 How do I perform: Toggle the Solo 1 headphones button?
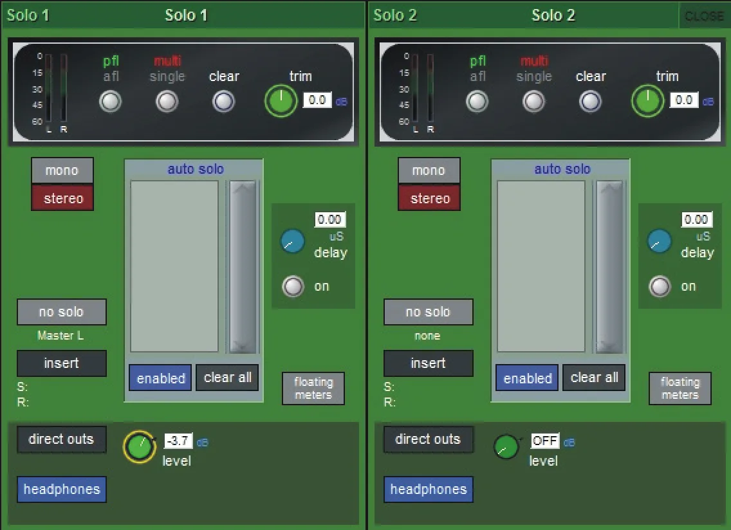[62, 489]
